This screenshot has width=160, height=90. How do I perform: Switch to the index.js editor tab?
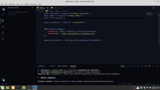pyautogui.click(x=42, y=8)
